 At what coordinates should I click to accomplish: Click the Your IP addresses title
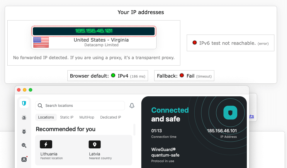coord(141,12)
